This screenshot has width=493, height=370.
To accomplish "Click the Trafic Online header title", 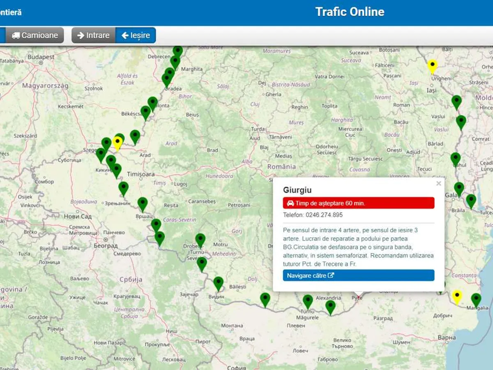I will coord(350,12).
